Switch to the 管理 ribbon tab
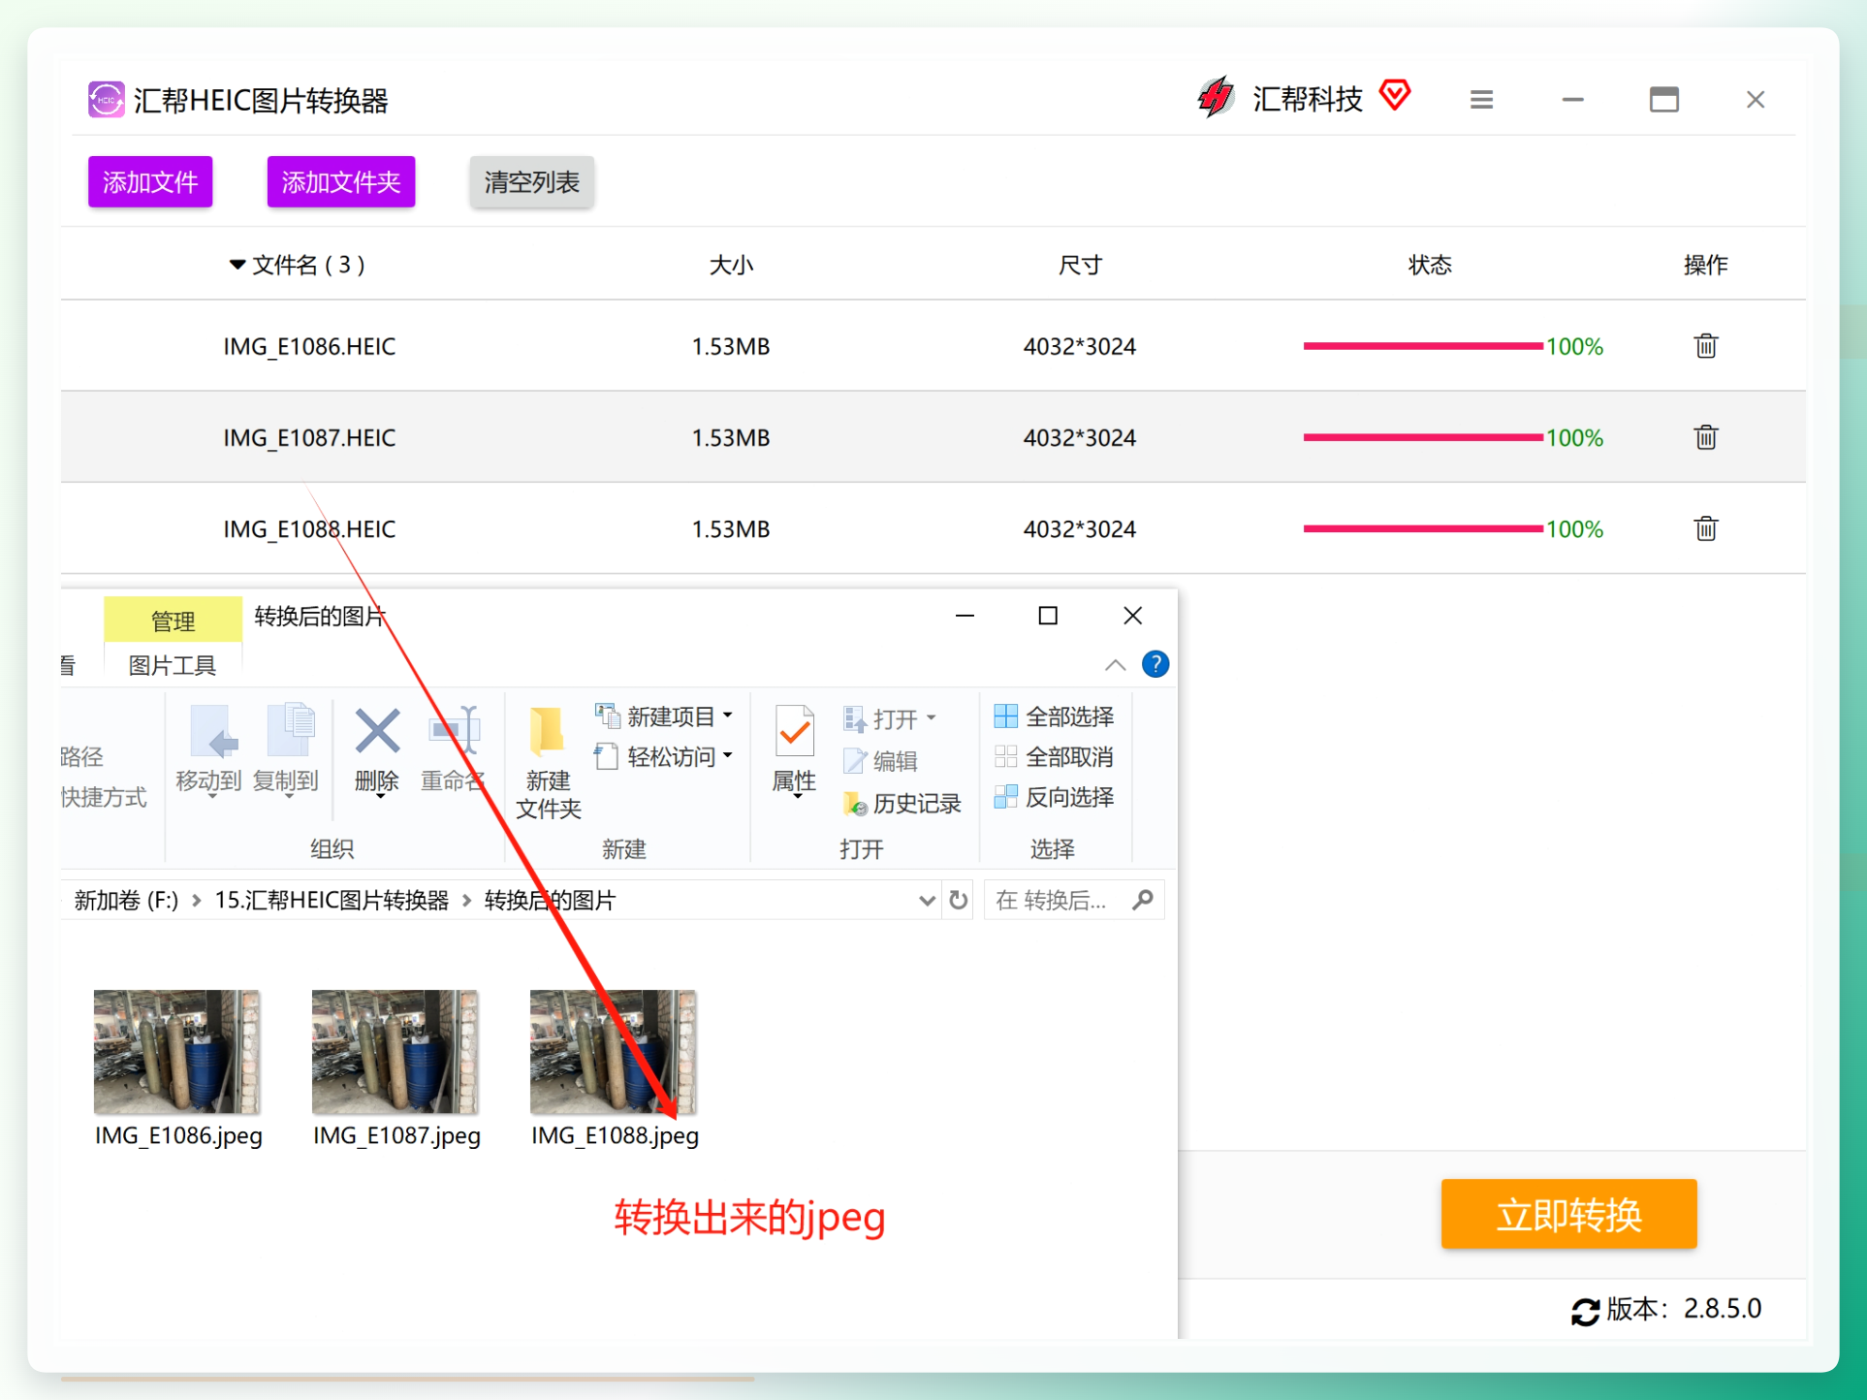Viewport: 1867px width, 1400px height. click(x=173, y=620)
